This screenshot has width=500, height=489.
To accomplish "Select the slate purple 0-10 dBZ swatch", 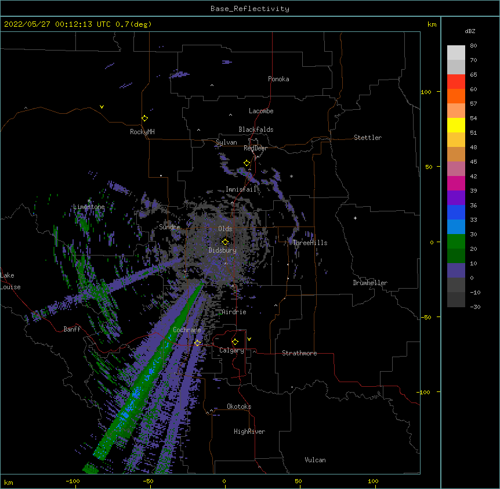I will click(456, 271).
